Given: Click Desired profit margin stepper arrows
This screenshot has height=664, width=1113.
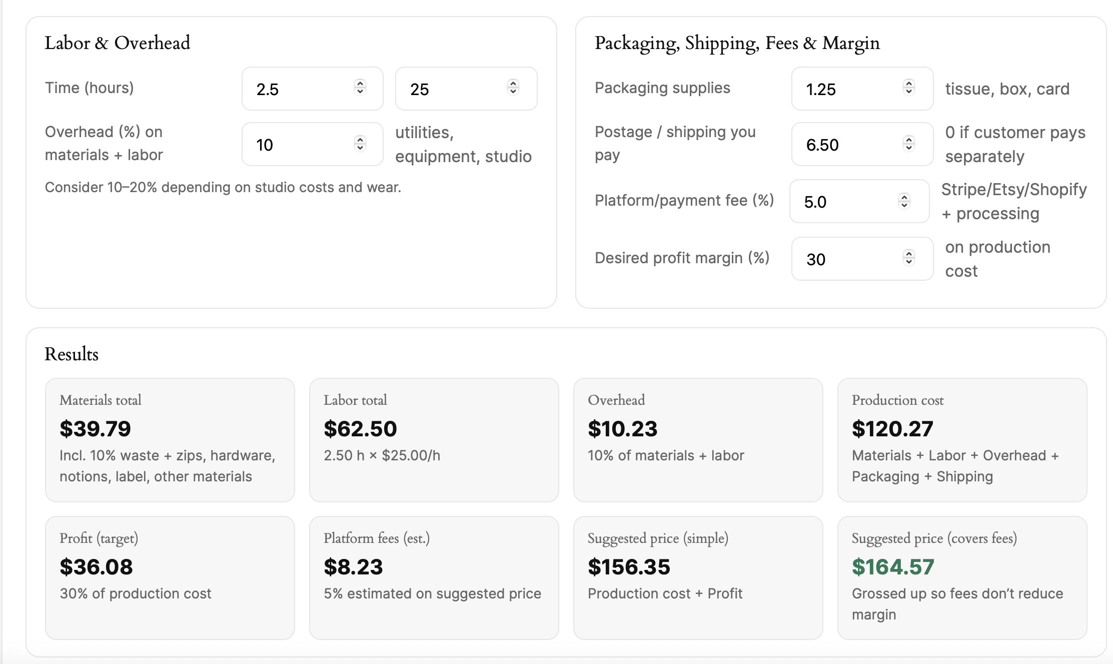Looking at the screenshot, I should click(x=909, y=258).
